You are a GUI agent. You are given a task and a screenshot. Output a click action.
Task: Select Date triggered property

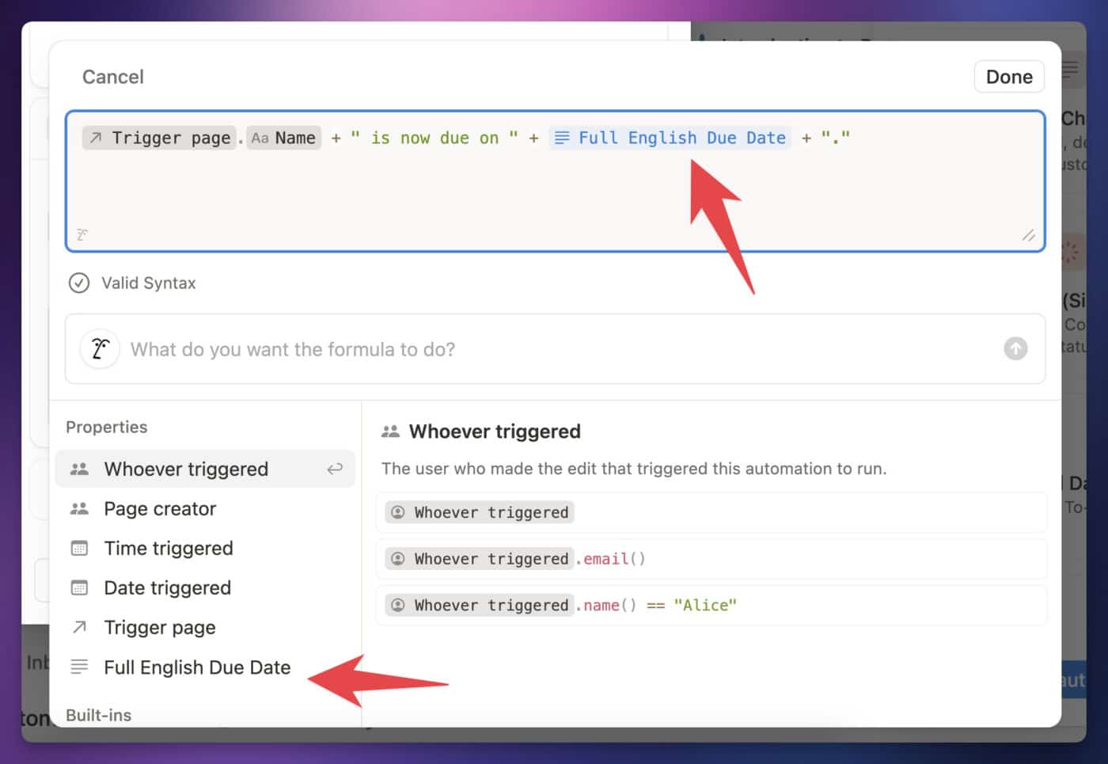[205, 587]
